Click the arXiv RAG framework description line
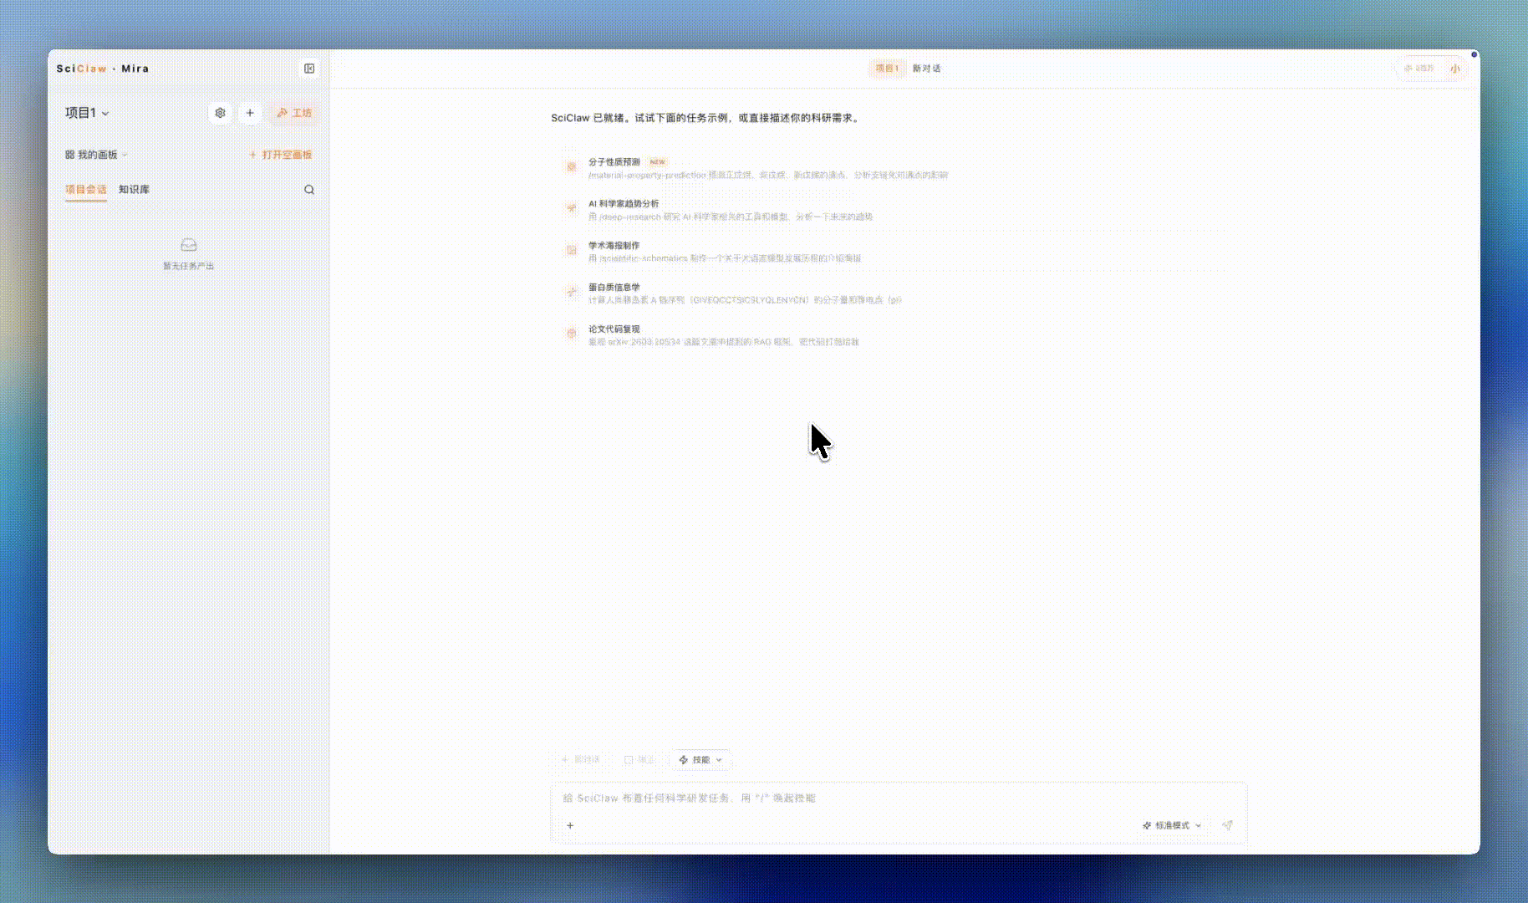 tap(724, 343)
